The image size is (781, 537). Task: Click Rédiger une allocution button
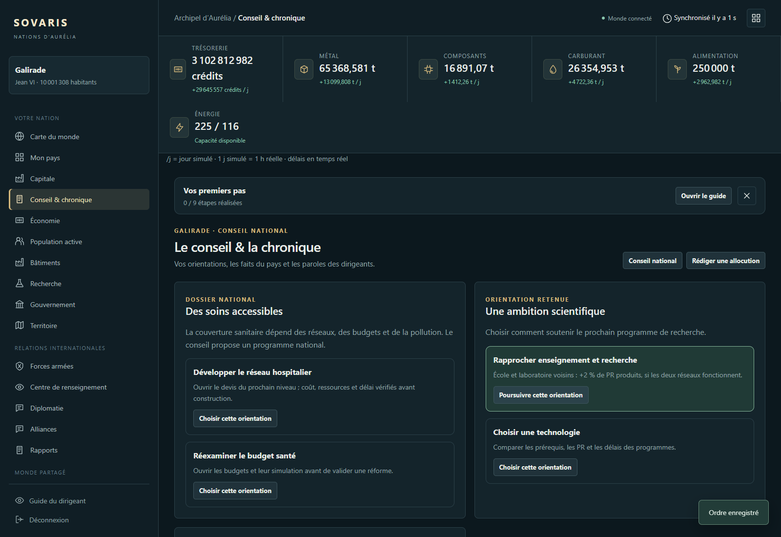725,261
